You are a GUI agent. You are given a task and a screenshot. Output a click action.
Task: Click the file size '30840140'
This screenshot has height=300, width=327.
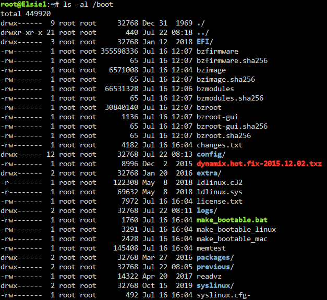(122, 107)
